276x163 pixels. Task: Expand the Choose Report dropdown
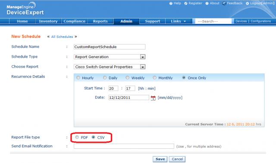[143, 67]
